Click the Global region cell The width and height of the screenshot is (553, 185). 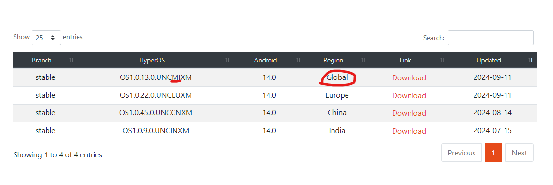[337, 77]
